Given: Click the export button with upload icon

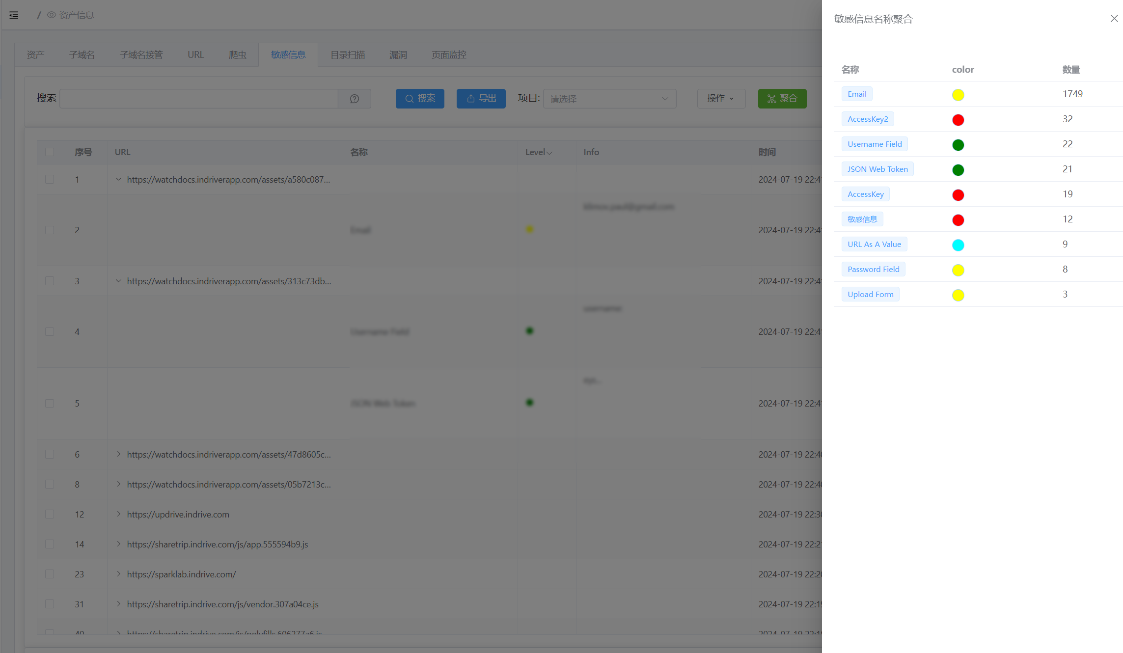Looking at the screenshot, I should (481, 99).
